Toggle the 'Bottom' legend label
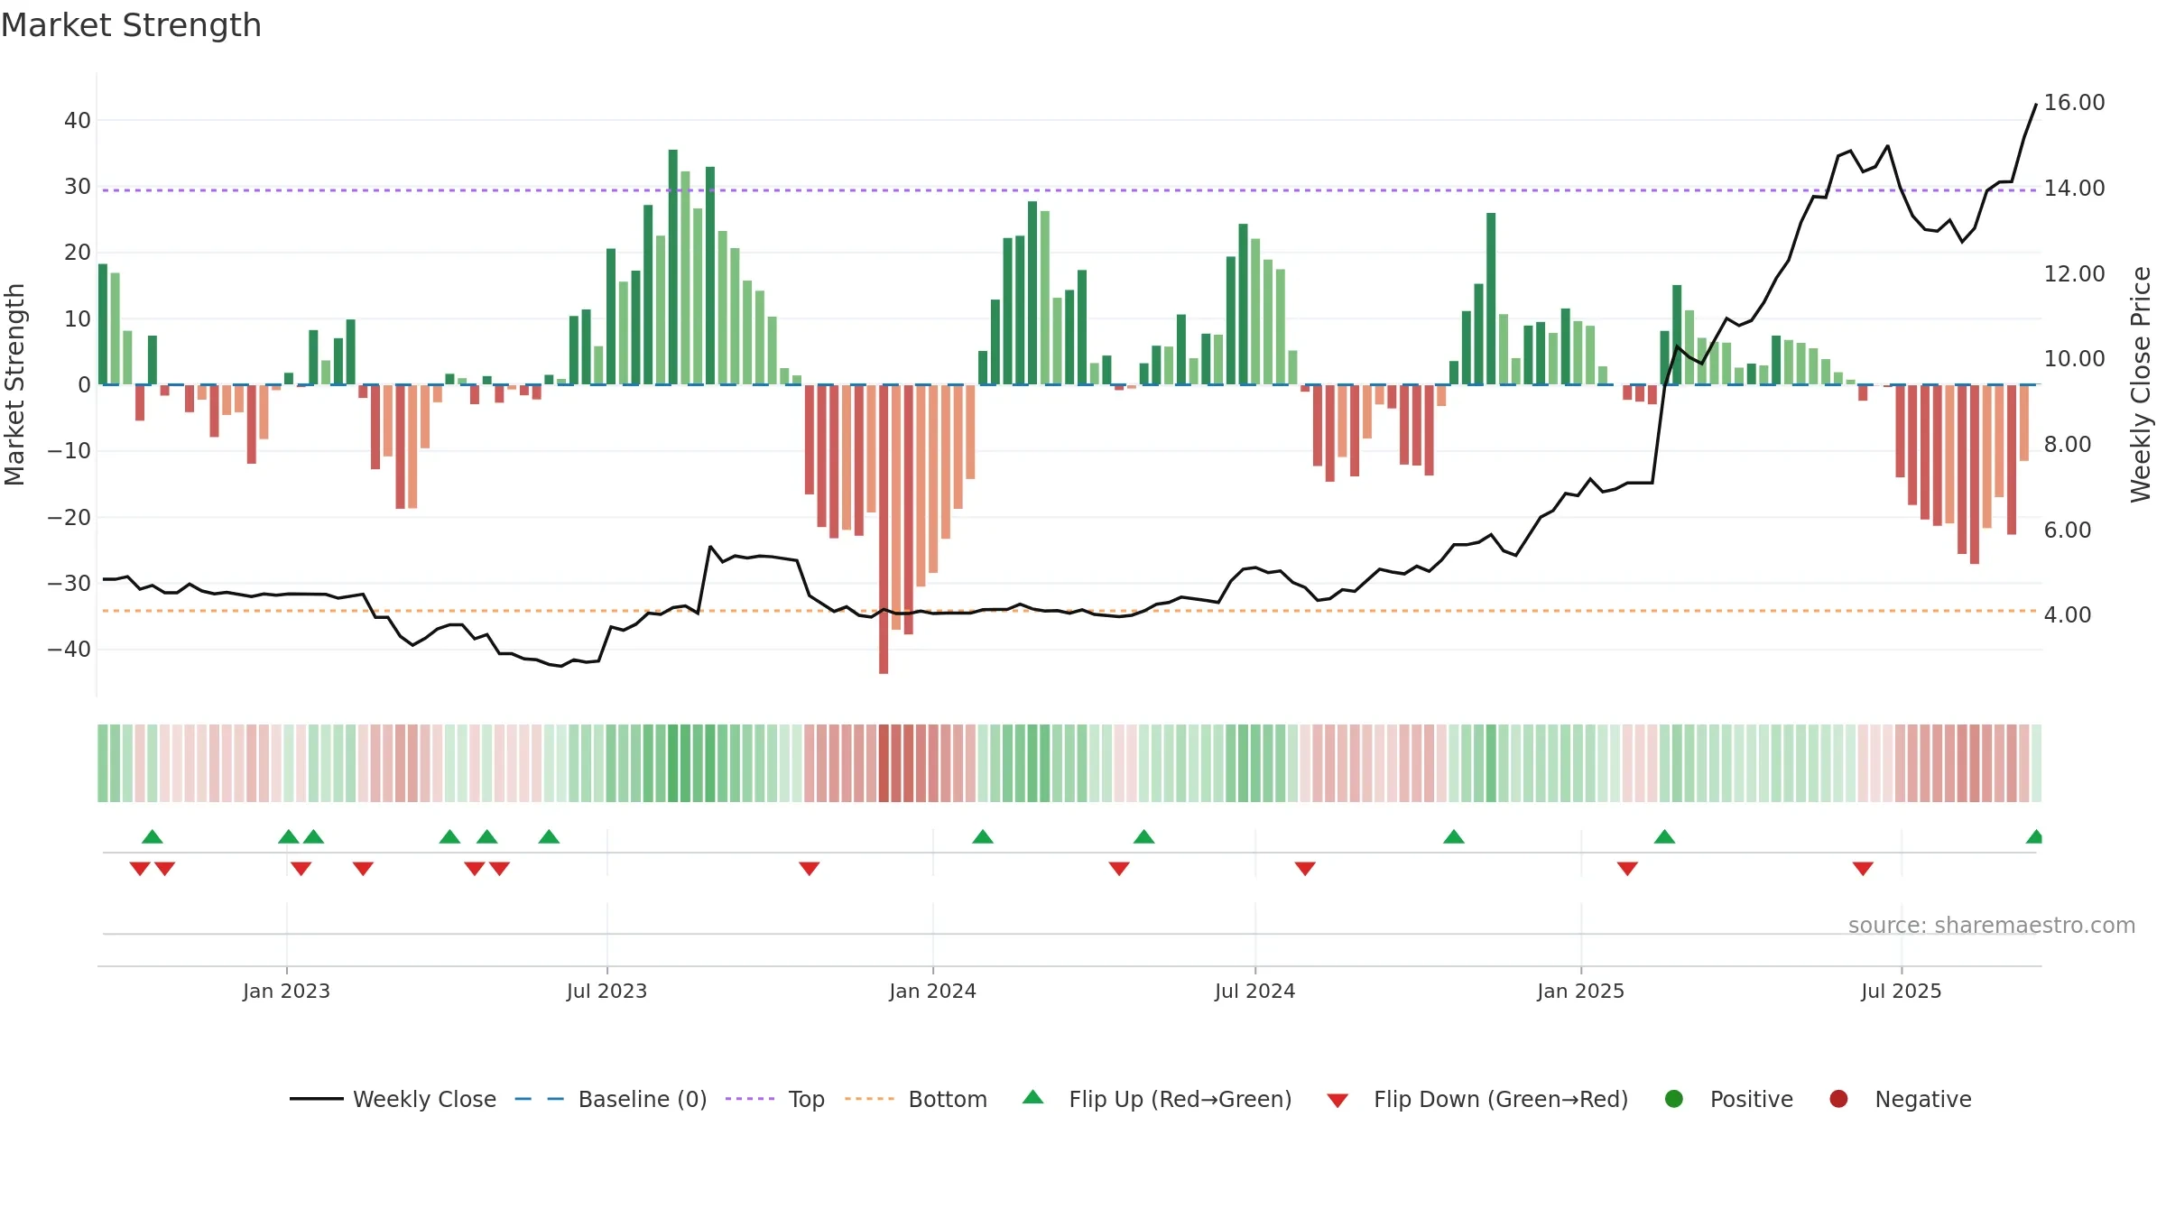This screenshot has width=2166, height=1218. (x=948, y=1099)
